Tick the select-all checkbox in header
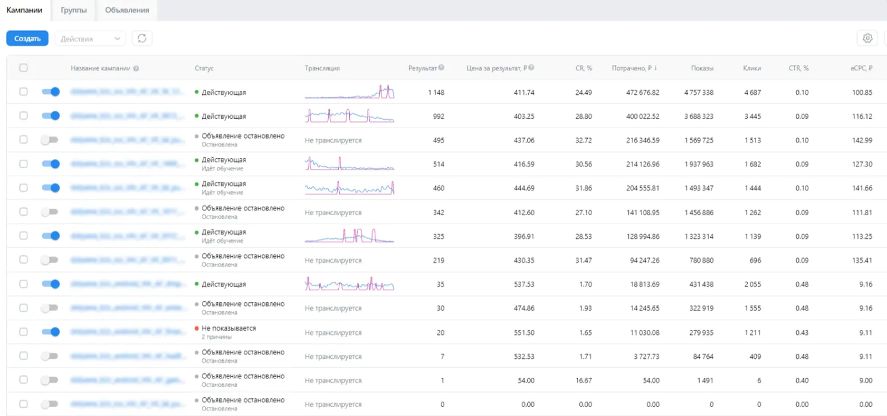 [x=23, y=68]
